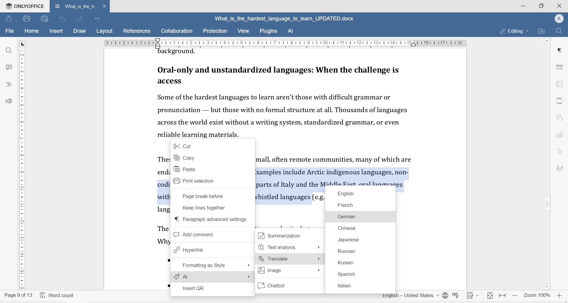Undo the last action
The image size is (568, 303).
(62, 19)
